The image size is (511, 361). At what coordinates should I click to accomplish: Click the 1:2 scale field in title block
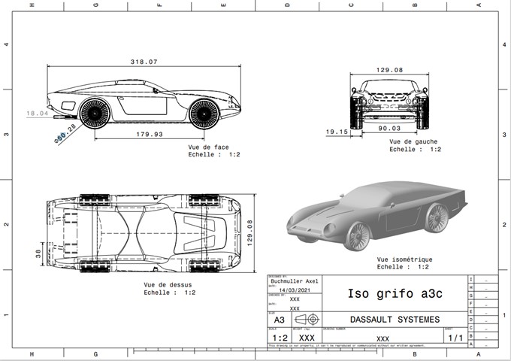pos(280,338)
